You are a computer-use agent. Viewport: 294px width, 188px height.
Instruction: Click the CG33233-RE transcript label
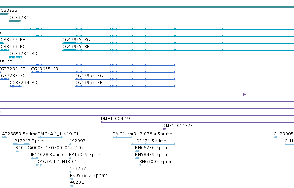click(x=12, y=40)
